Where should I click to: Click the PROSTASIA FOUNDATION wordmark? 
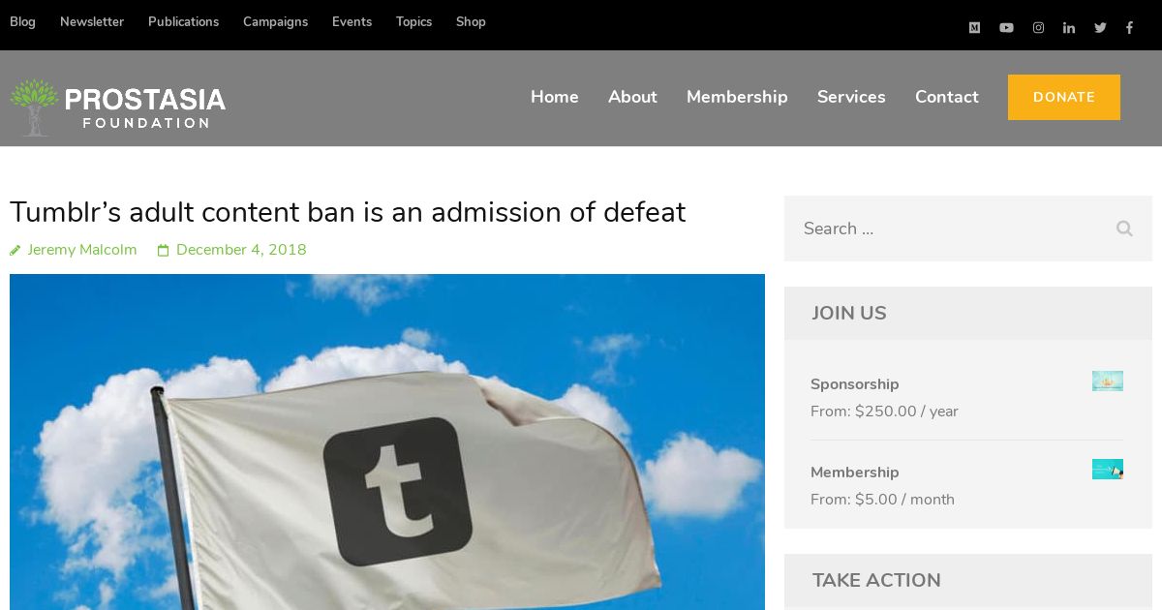point(145,107)
